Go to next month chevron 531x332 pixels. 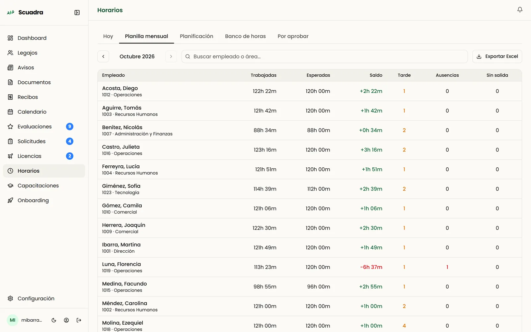pyautogui.click(x=171, y=56)
